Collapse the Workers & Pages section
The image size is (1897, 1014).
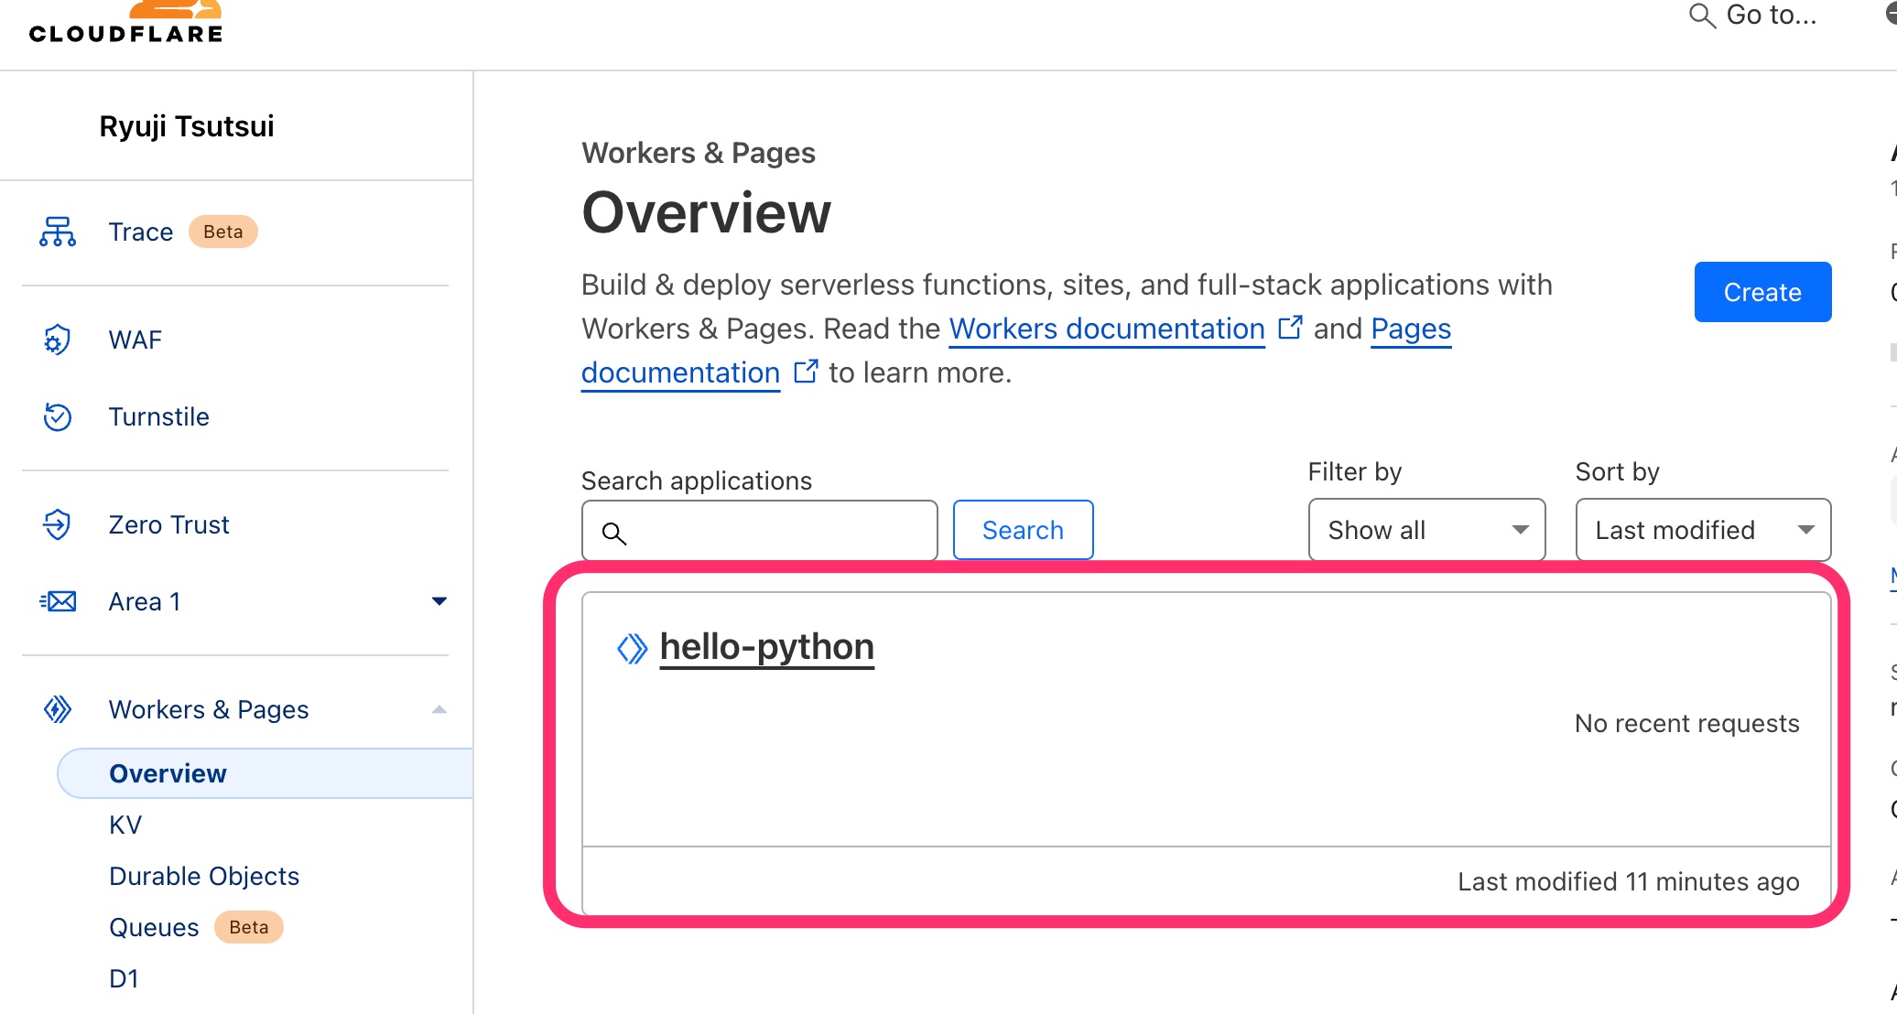pyautogui.click(x=439, y=709)
